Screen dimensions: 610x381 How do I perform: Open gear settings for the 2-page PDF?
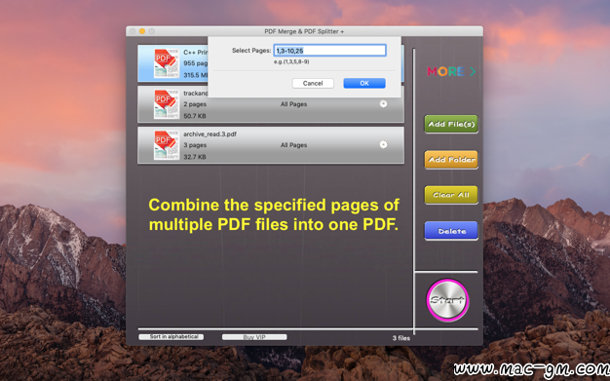coord(383,104)
